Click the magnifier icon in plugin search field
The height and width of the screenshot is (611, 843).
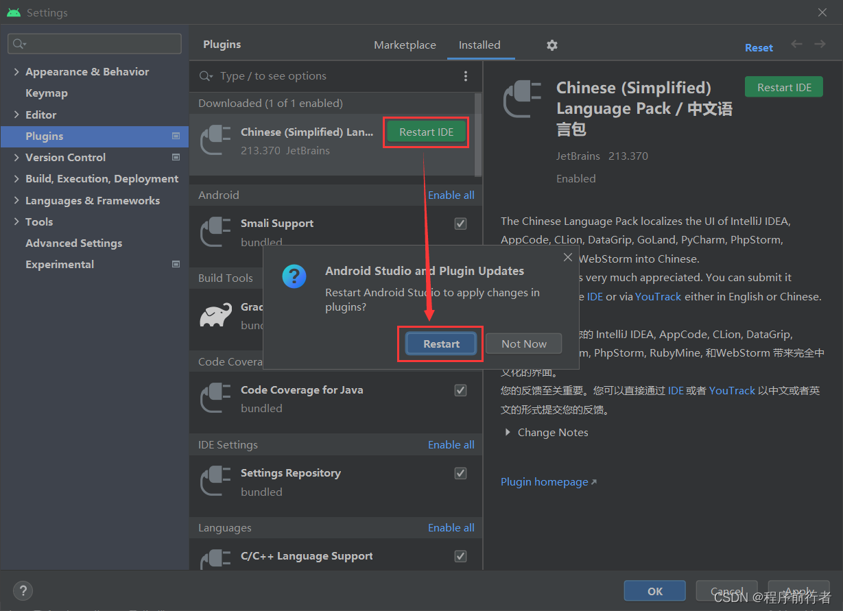205,76
